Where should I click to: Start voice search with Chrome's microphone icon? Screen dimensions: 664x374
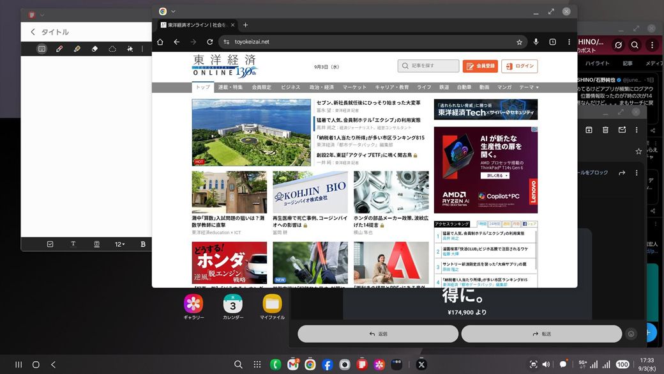pos(536,42)
